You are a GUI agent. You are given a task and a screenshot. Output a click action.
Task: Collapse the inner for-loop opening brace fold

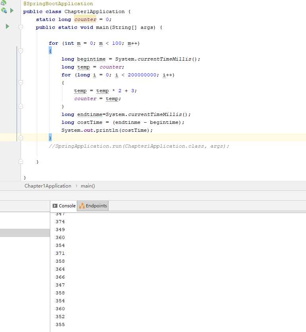point(21,83)
